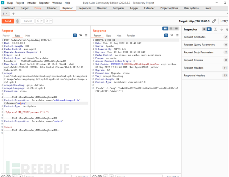Click the HTTP protocol selector beside target
This screenshot has height=177, width=229.
pyautogui.click(x=224, y=21)
